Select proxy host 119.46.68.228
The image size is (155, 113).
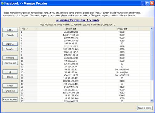click(71, 101)
